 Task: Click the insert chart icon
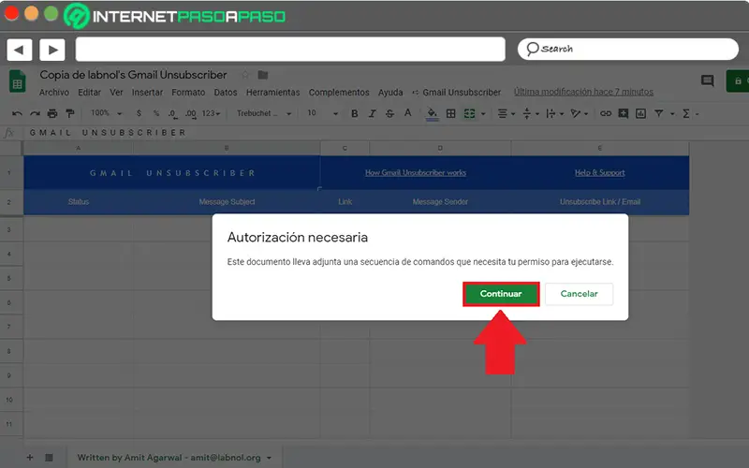coord(641,113)
